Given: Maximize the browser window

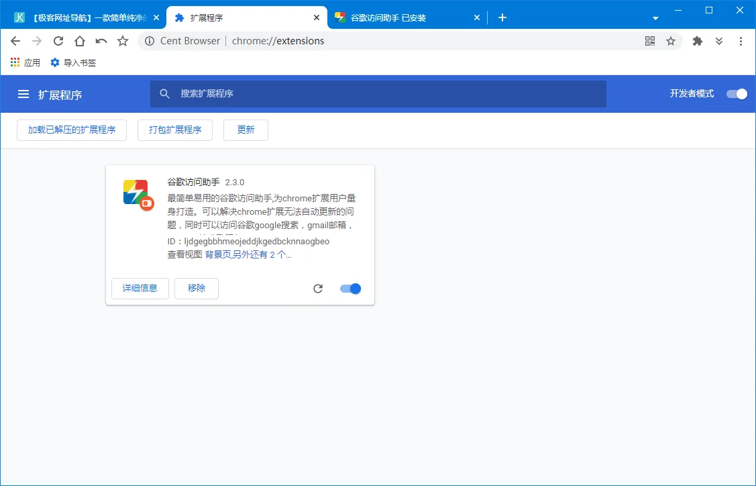Looking at the screenshot, I should [x=709, y=10].
